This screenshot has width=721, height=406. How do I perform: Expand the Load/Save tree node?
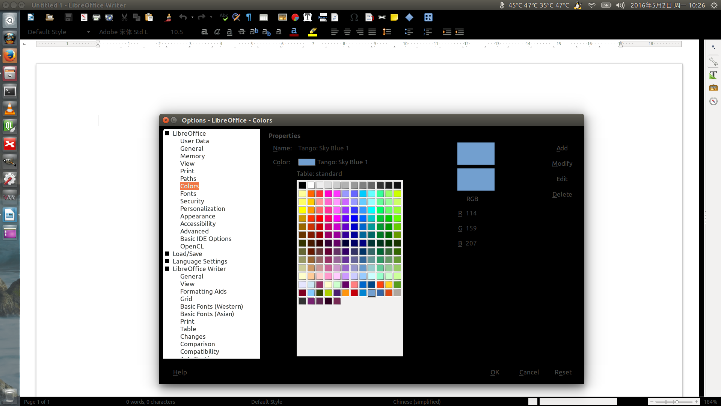click(167, 253)
